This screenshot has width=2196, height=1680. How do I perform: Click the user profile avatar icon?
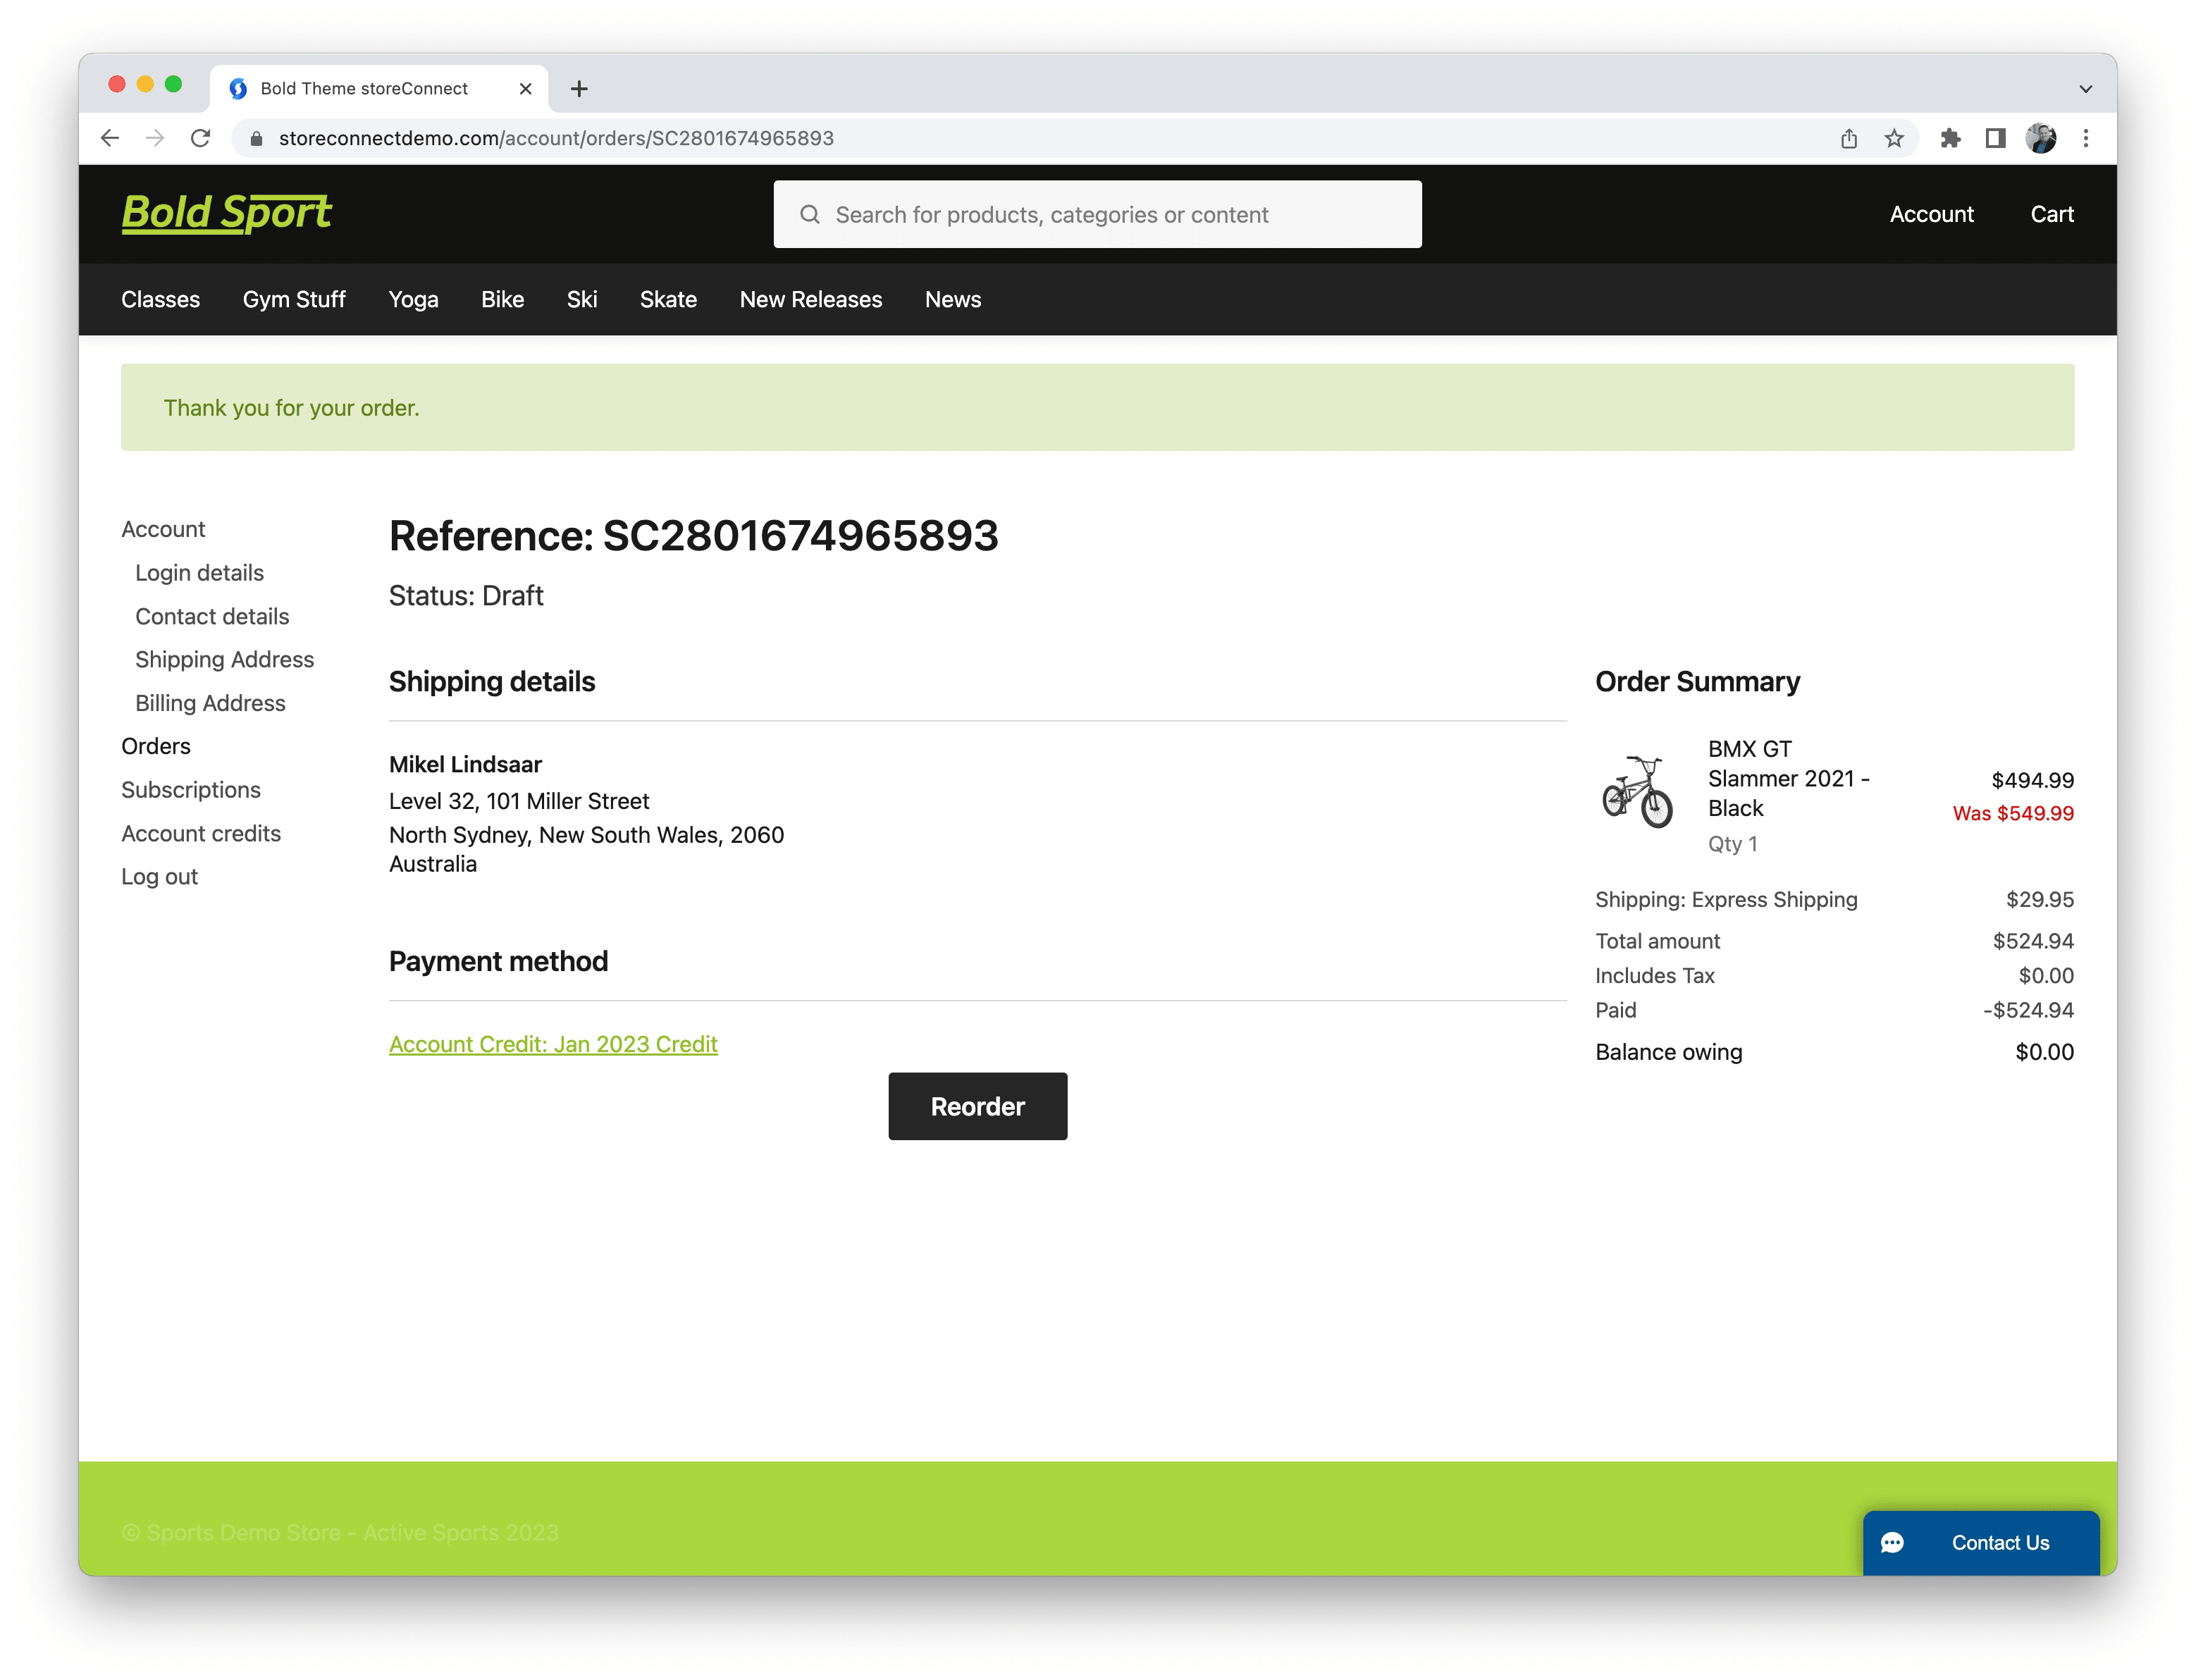2042,138
